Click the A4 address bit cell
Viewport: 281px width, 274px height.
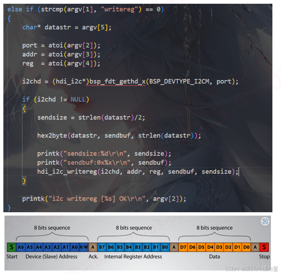[x=39, y=247]
